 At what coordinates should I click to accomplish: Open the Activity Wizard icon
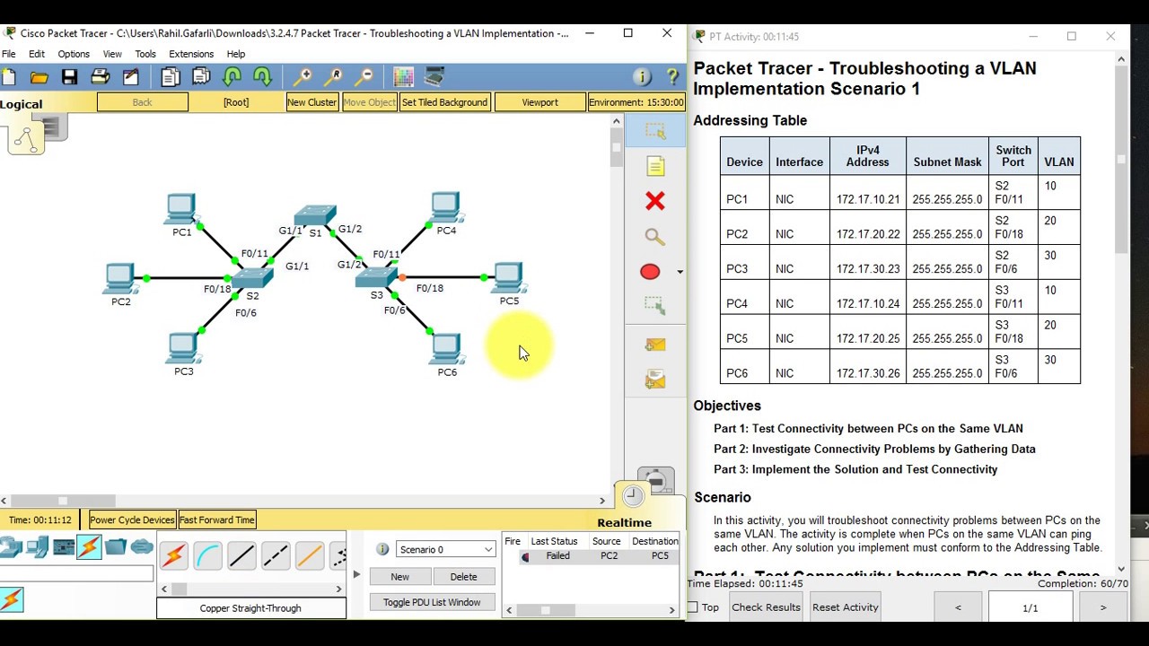[x=131, y=77]
